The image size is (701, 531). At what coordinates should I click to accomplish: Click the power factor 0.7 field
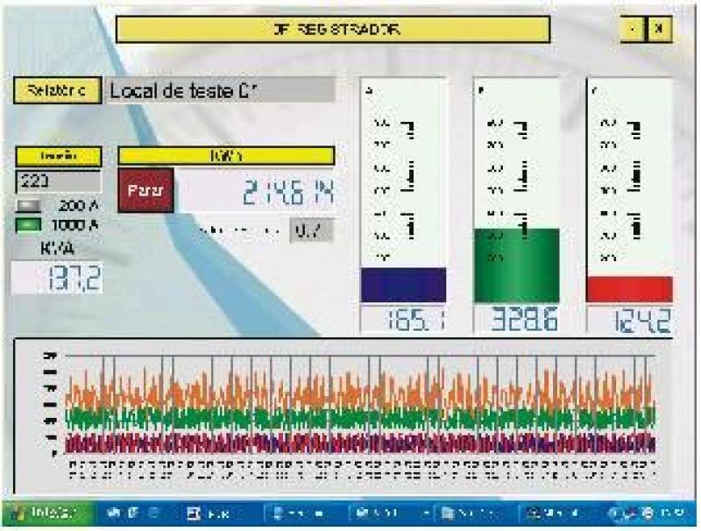click(x=312, y=230)
